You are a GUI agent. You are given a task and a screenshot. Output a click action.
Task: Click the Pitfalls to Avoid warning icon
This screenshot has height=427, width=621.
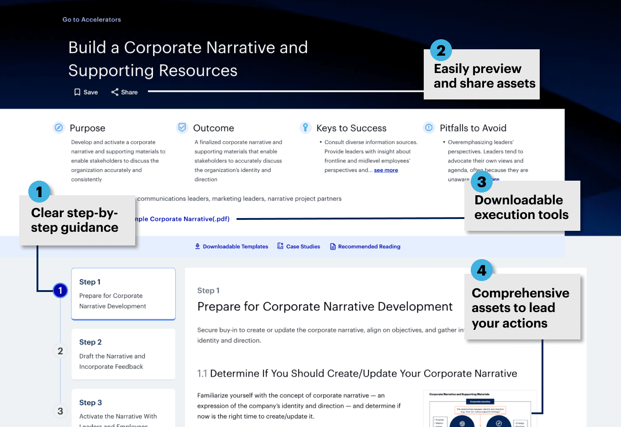point(429,128)
